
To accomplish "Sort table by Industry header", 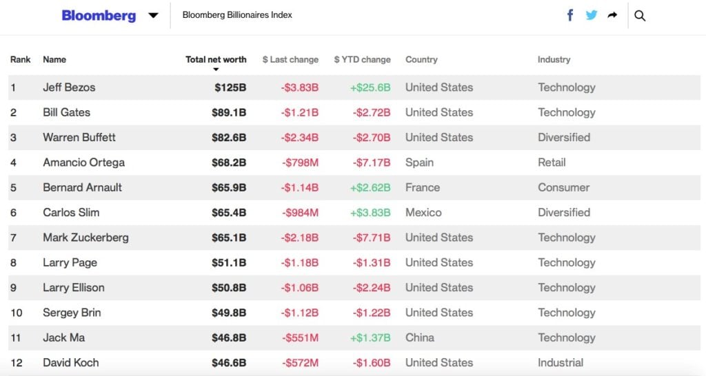I will tap(554, 60).
